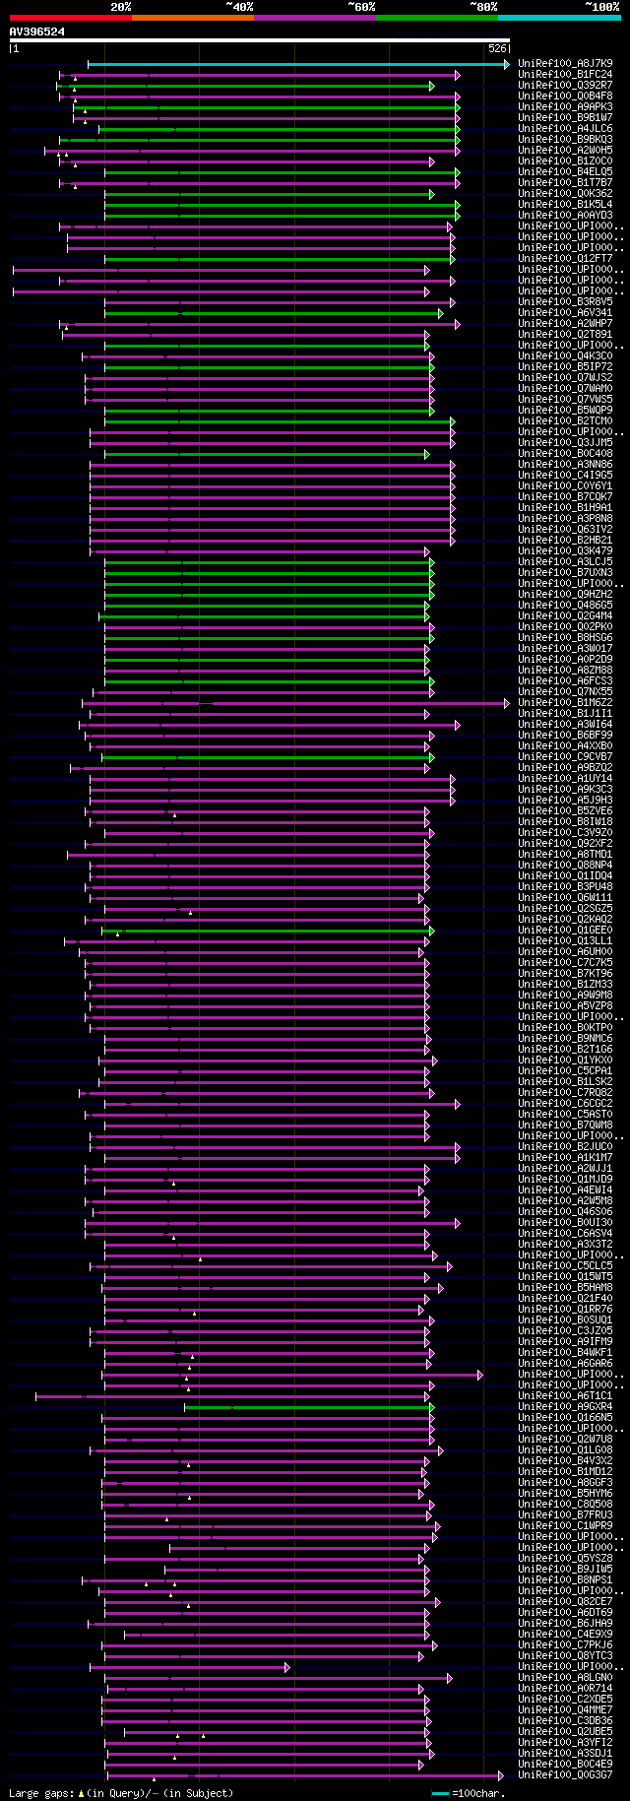The width and height of the screenshot is (630, 1801).
Task: Click the UniRef100_A1UY14 label
Action: tap(565, 779)
